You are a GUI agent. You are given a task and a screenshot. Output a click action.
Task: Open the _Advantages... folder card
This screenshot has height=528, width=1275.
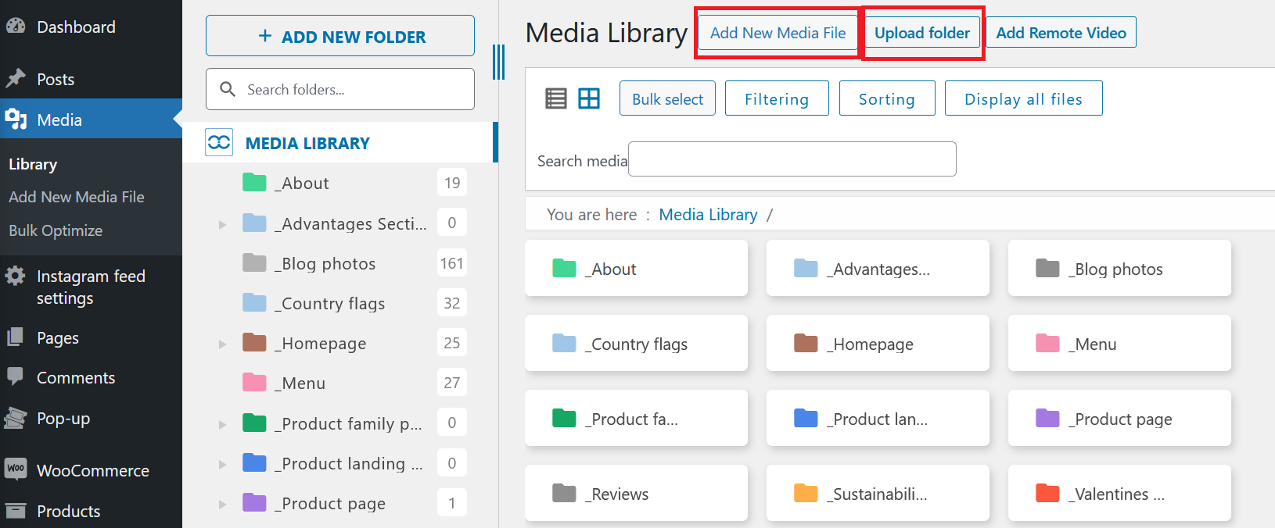[x=878, y=269]
